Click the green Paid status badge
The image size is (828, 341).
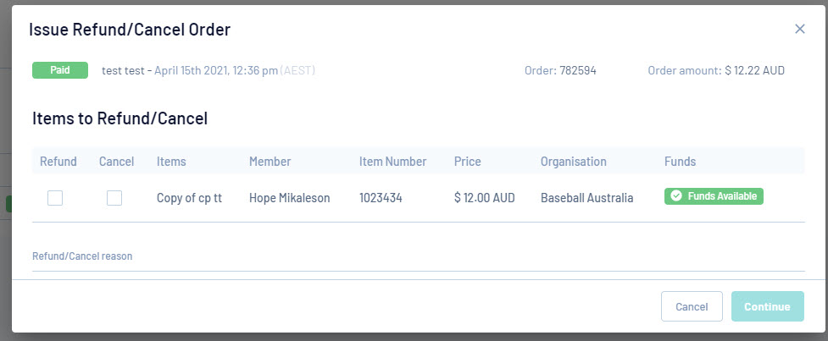60,70
